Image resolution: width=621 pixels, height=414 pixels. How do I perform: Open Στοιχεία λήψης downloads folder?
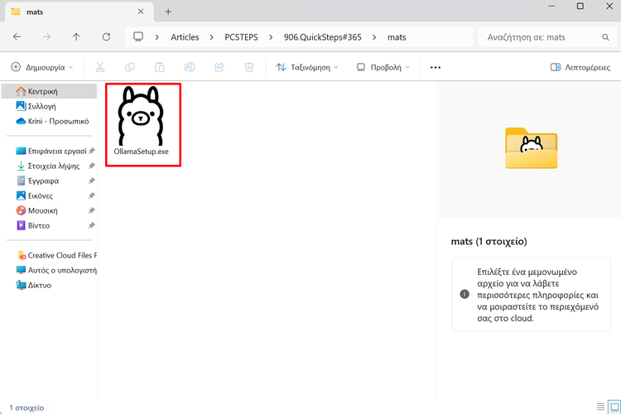49,166
